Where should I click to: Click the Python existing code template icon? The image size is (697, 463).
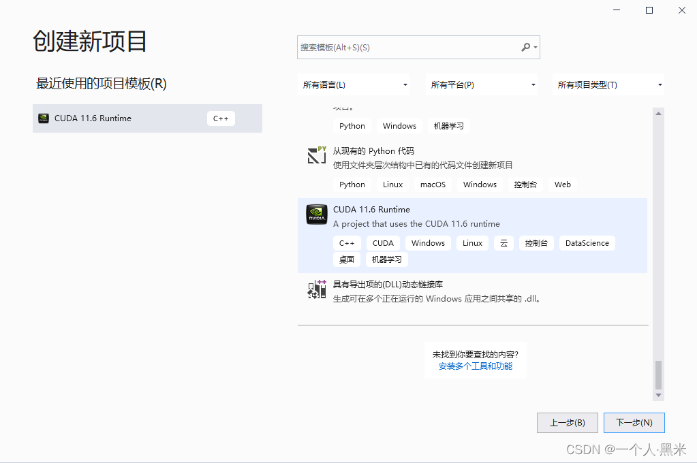[317, 155]
